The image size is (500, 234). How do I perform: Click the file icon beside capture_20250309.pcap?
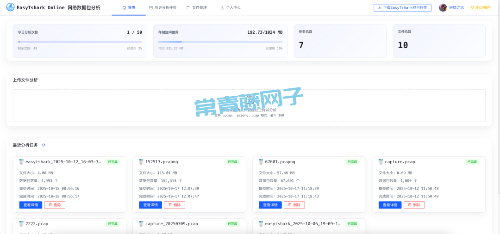tap(141, 224)
